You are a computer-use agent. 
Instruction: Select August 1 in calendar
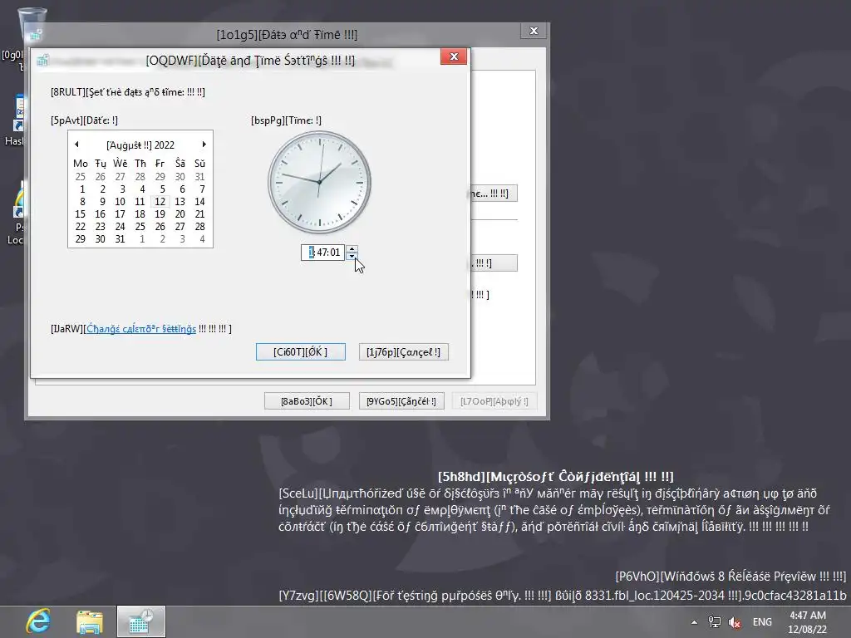point(81,189)
